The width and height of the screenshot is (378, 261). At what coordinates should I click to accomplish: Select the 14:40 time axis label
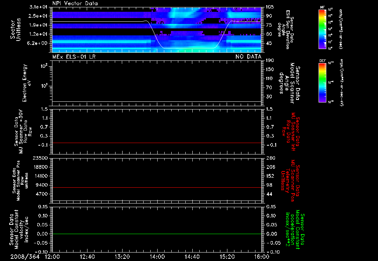[192, 257]
